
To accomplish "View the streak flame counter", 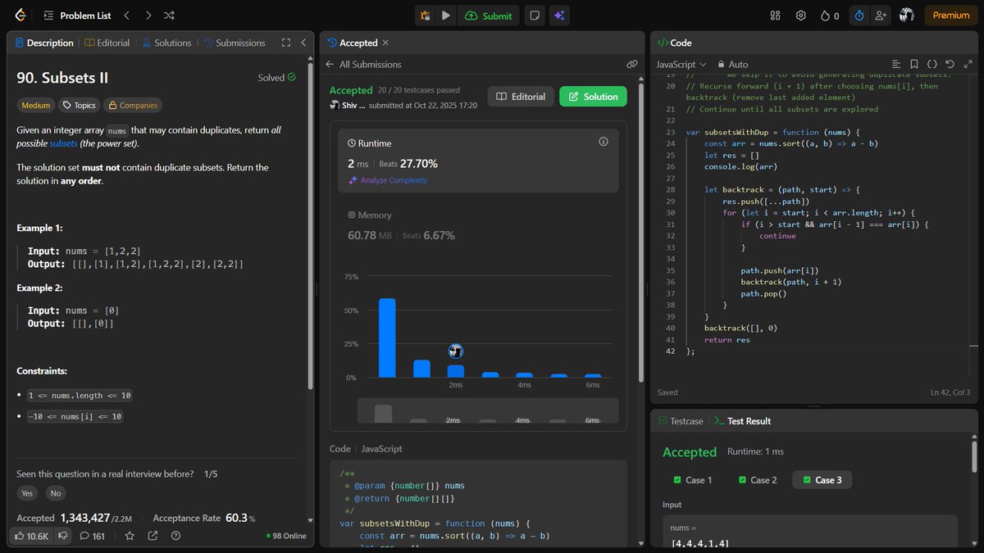I will coord(830,15).
